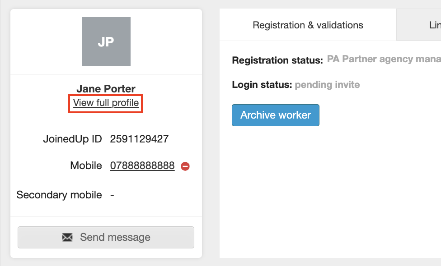
Task: Click the mobile number 07888888888 link
Action: [142, 166]
